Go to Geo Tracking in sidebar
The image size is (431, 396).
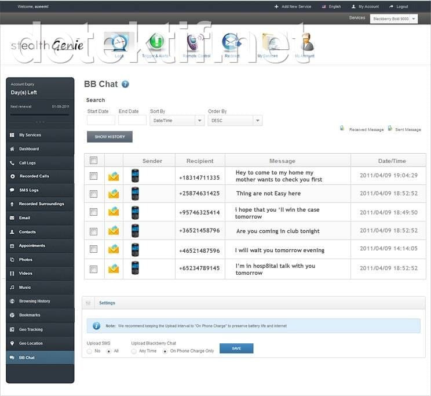[31, 329]
